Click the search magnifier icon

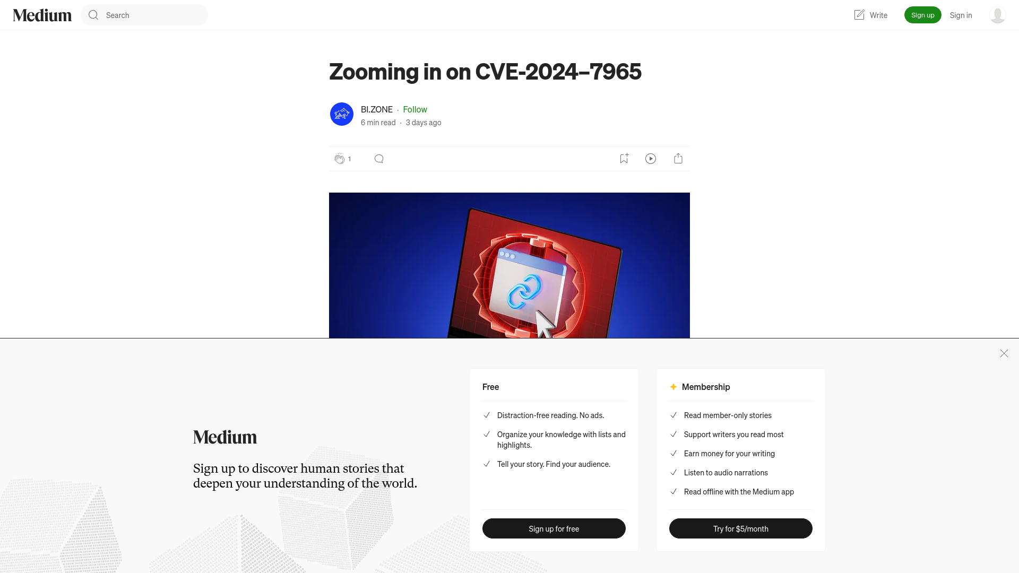[93, 15]
